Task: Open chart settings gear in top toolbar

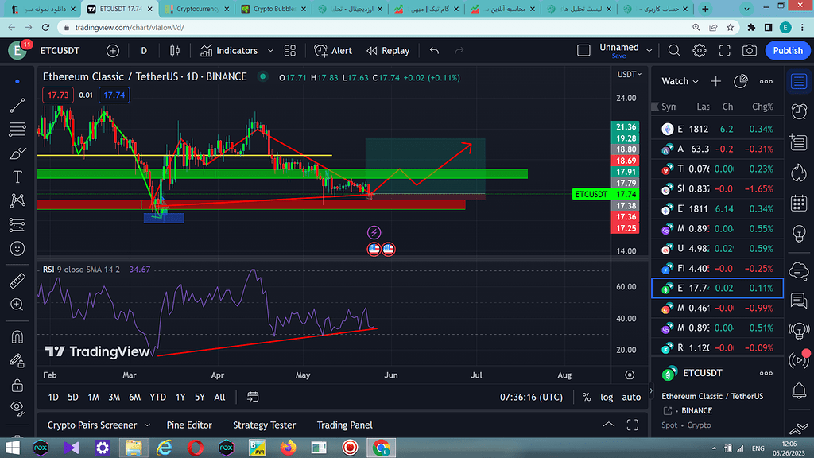Action: (700, 51)
